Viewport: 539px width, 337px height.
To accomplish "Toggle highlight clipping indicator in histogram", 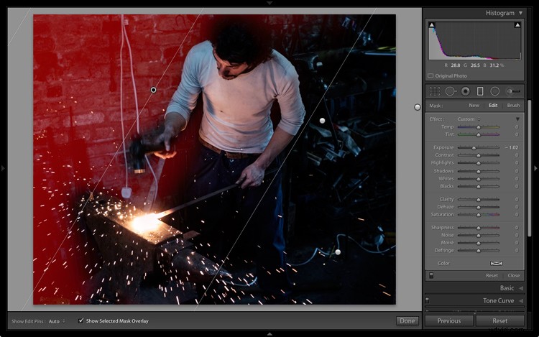I will coord(517,24).
